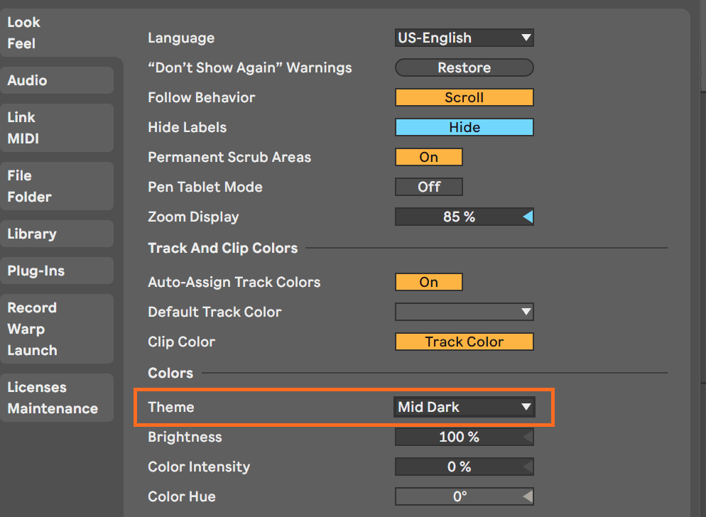Open the Licenses Maintenance tab
The width and height of the screenshot is (706, 517).
click(57, 398)
